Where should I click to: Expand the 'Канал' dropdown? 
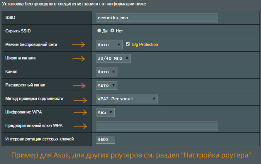pos(106,72)
